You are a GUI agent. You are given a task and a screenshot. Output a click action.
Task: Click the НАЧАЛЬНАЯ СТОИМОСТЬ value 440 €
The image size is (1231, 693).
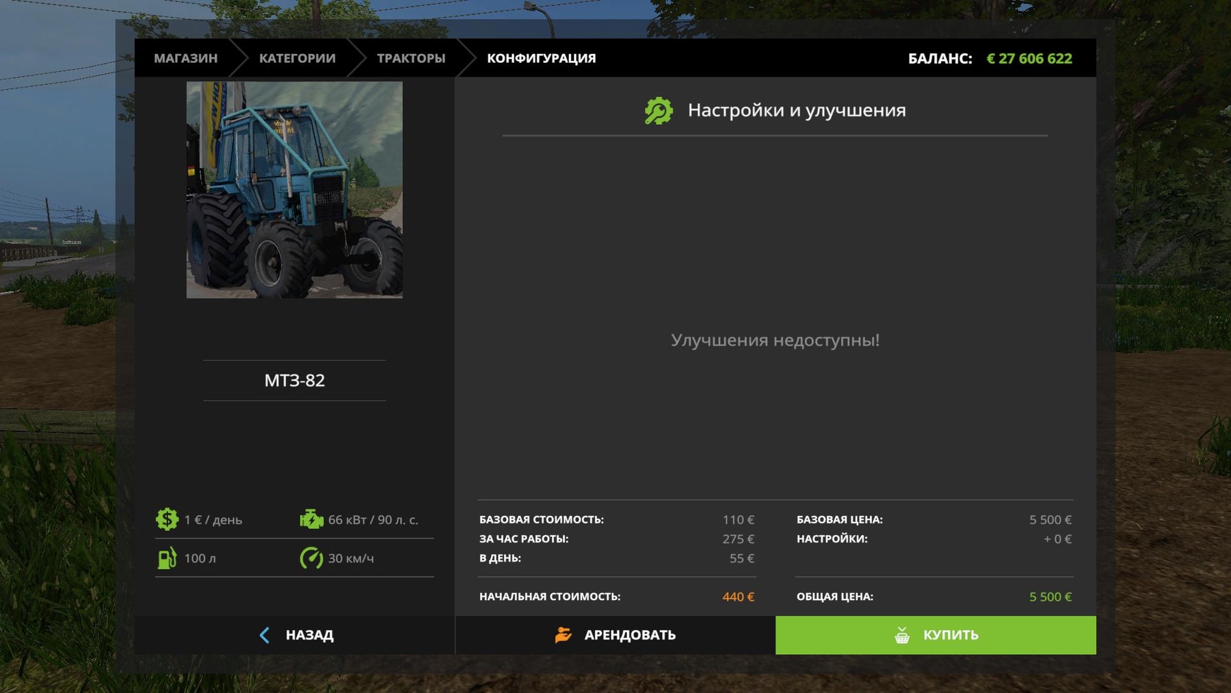(738, 597)
